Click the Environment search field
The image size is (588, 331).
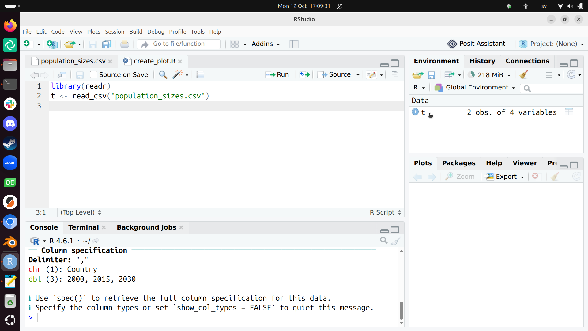pyautogui.click(x=552, y=88)
